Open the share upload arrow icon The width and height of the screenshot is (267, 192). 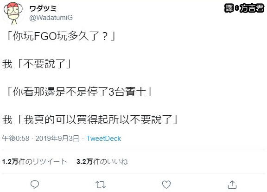click(x=232, y=185)
